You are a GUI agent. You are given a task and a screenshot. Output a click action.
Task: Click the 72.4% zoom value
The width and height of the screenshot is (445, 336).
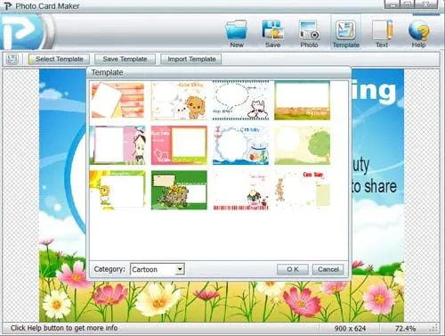click(405, 328)
